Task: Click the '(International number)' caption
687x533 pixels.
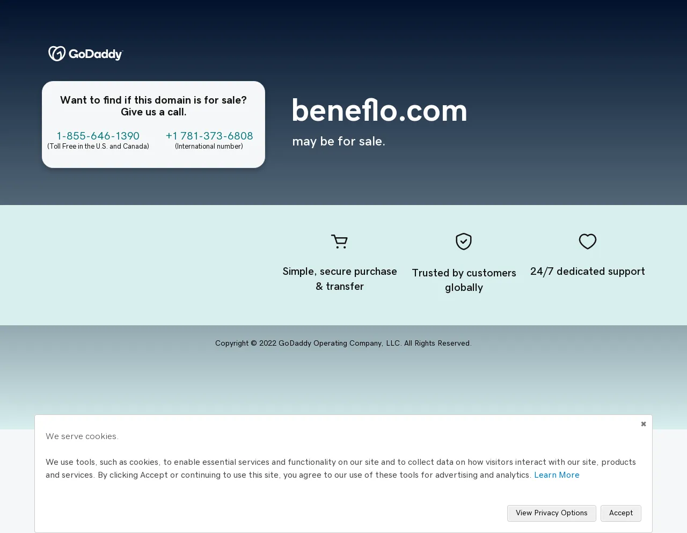Action: [209, 147]
